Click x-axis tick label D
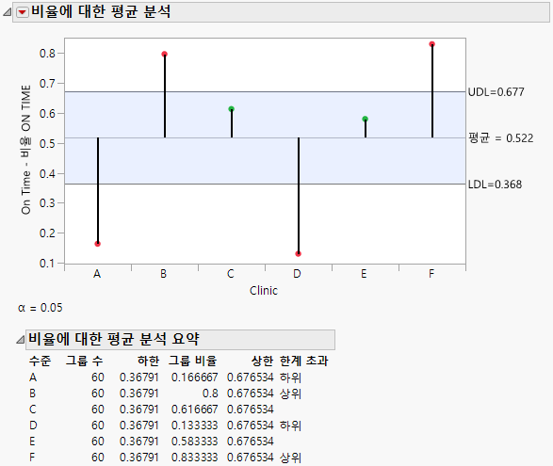This screenshot has height=466, width=553. tap(297, 274)
